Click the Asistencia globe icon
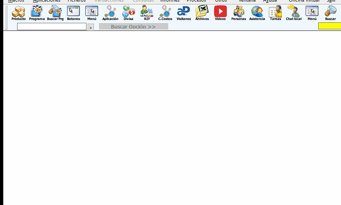This screenshot has width=341, height=205. 257,13
